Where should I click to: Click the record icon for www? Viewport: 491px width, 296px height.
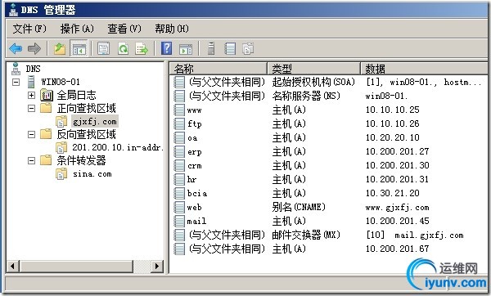tap(179, 110)
